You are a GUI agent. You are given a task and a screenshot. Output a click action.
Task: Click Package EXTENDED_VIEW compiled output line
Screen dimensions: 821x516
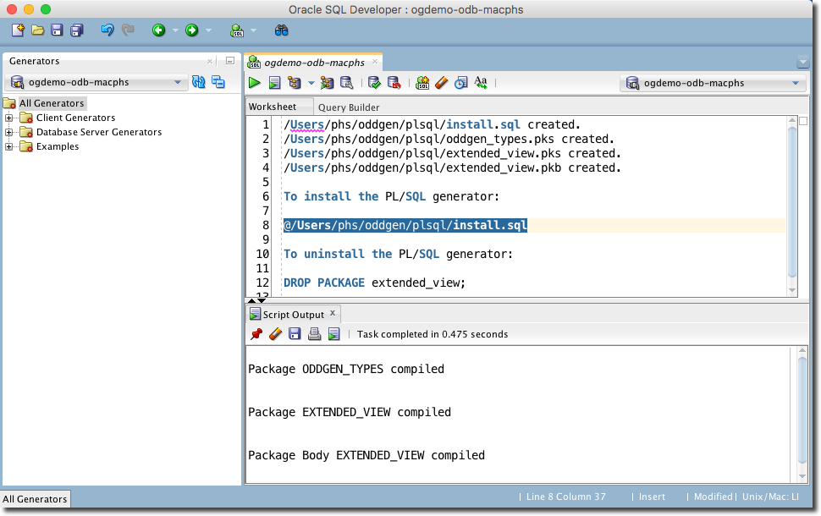click(x=350, y=413)
